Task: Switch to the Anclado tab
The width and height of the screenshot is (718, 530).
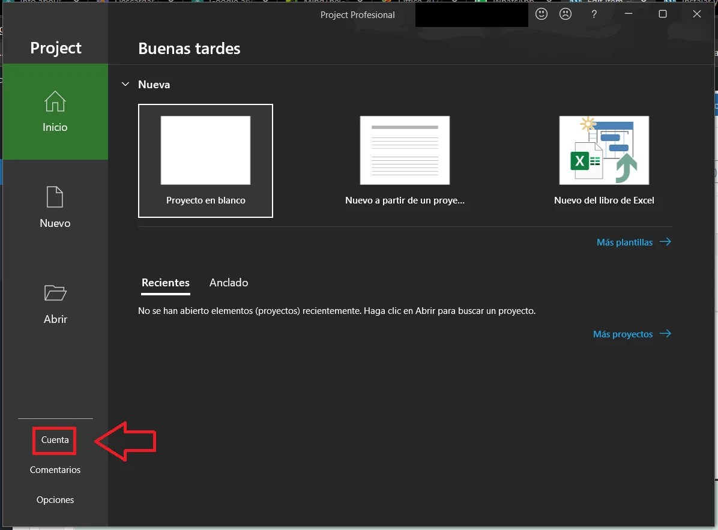Action: coord(229,283)
